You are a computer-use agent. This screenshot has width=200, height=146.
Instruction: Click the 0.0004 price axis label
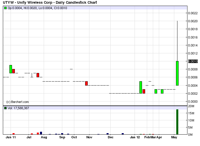coord(193,86)
